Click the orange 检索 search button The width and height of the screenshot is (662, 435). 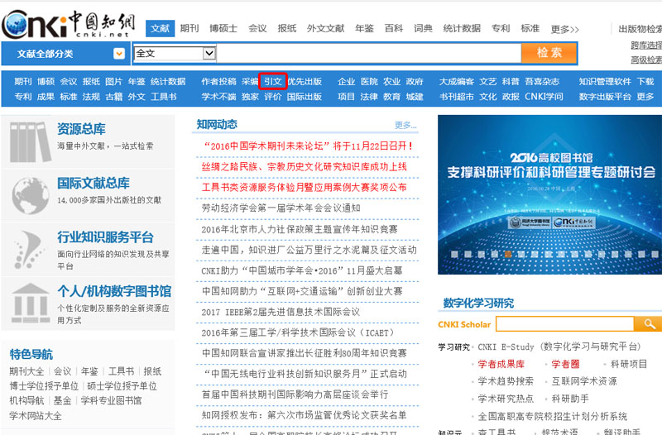coord(549,53)
